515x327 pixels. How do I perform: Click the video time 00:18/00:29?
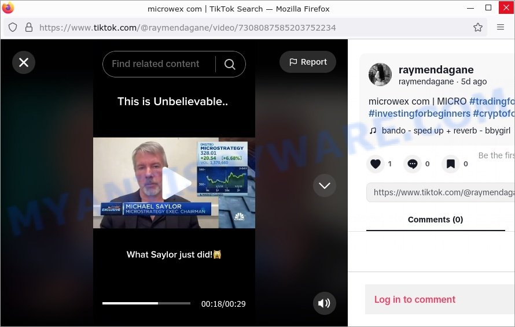click(x=223, y=304)
